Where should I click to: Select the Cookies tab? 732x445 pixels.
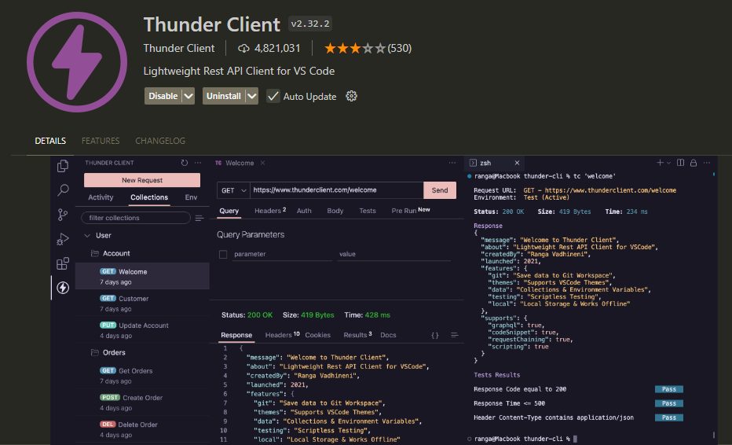317,335
